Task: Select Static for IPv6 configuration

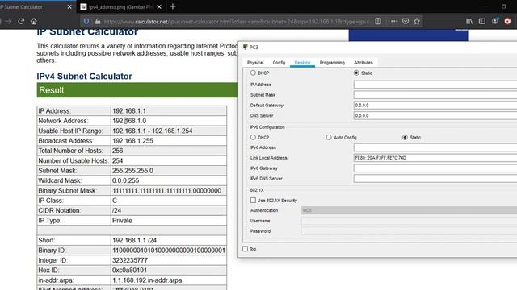Action: pyautogui.click(x=405, y=137)
